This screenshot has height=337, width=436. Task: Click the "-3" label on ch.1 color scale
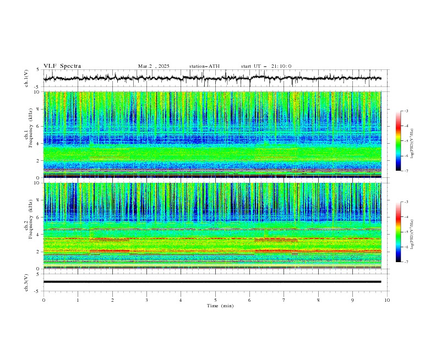406,111
